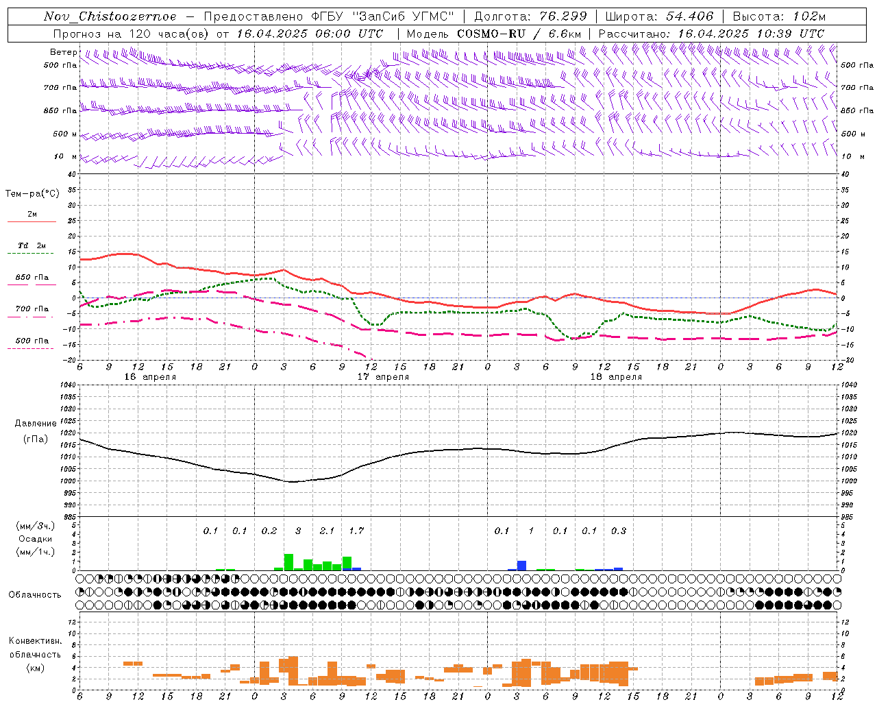Click the '16 апреля' date label
Screen dimensions: 877x702
click(150, 377)
